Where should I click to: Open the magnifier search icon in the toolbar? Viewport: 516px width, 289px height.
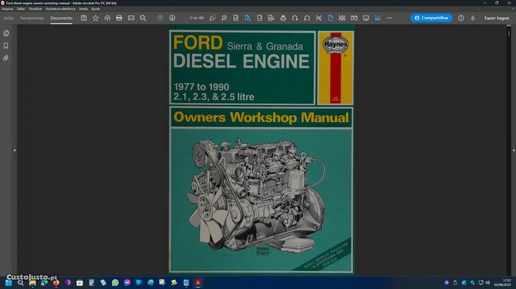point(142,18)
